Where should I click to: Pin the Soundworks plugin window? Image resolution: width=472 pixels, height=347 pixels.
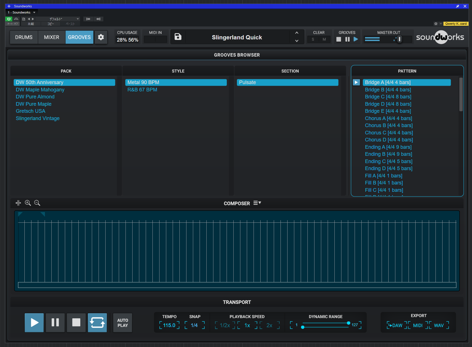click(x=457, y=6)
